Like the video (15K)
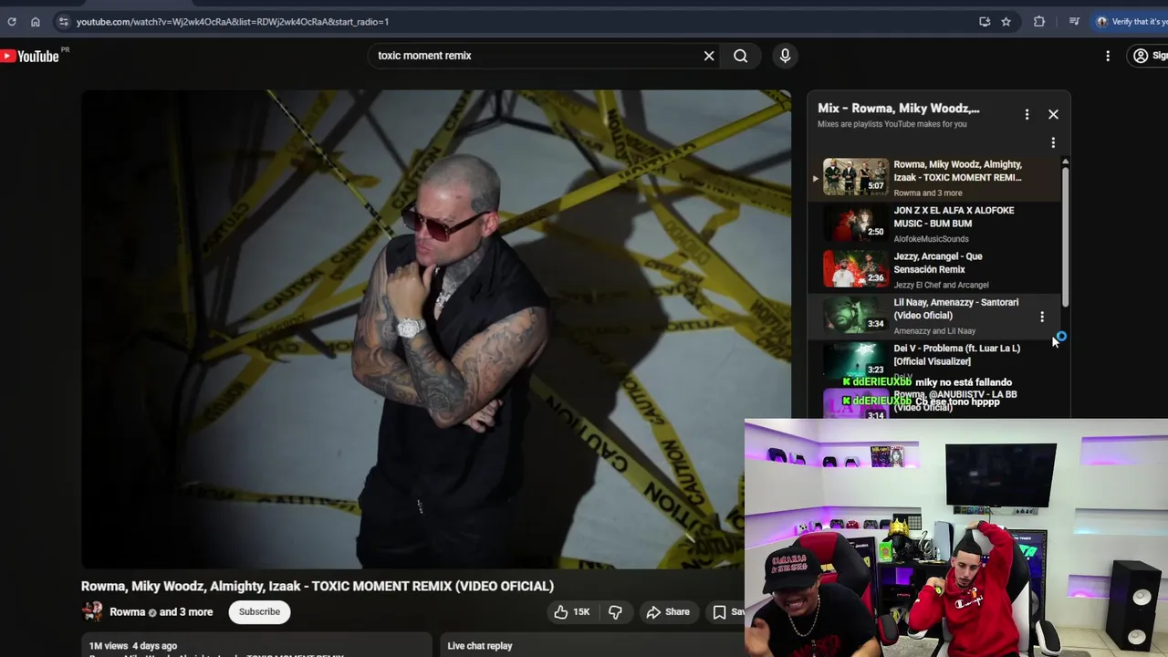The height and width of the screenshot is (657, 1168). pos(571,612)
